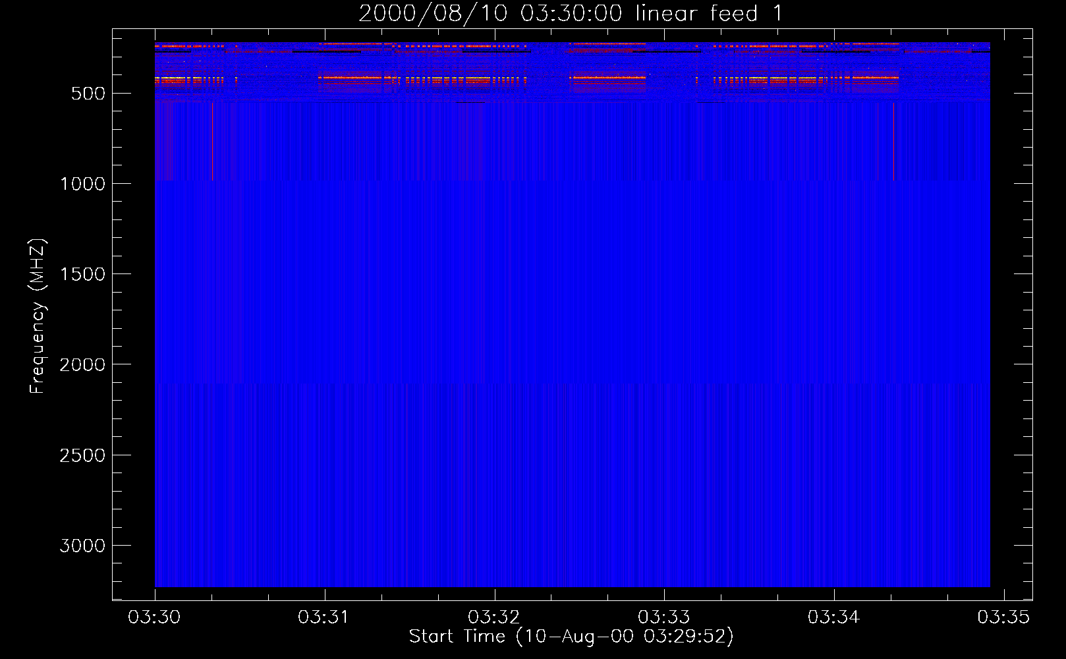Click the "Start Time (10-Aug-00 03:29:52)" axis label
Viewport: 1066px width, 659px height.
571,637
